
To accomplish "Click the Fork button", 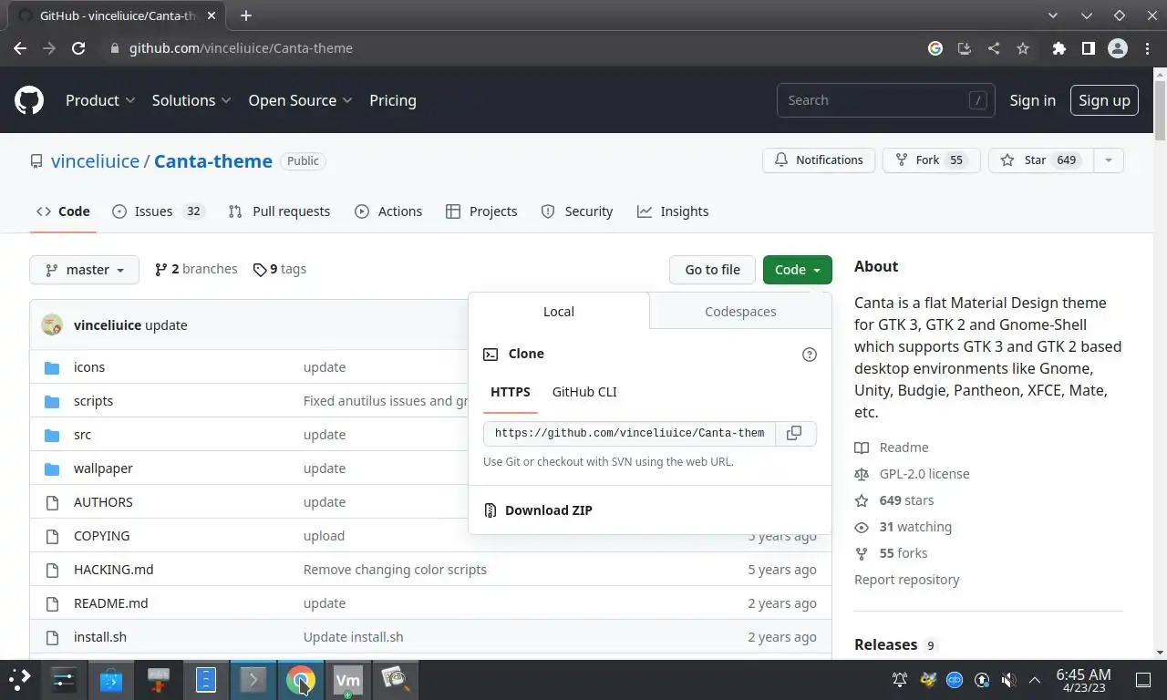I will coord(931,160).
